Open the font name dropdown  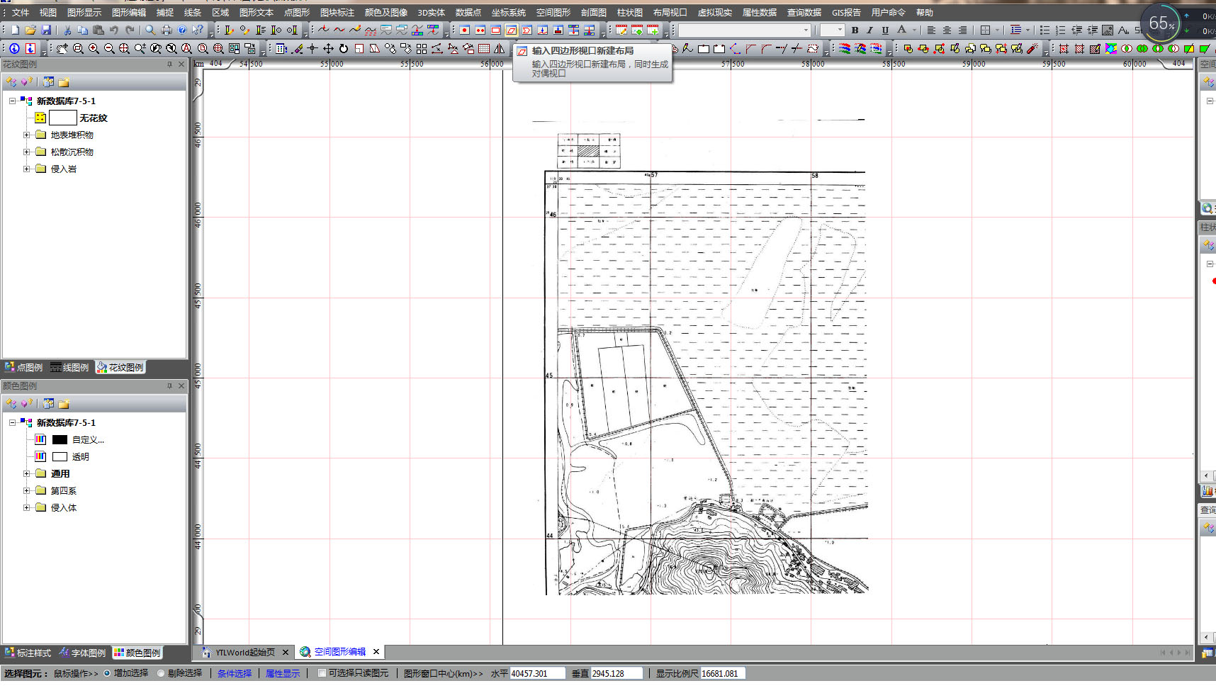click(x=806, y=30)
